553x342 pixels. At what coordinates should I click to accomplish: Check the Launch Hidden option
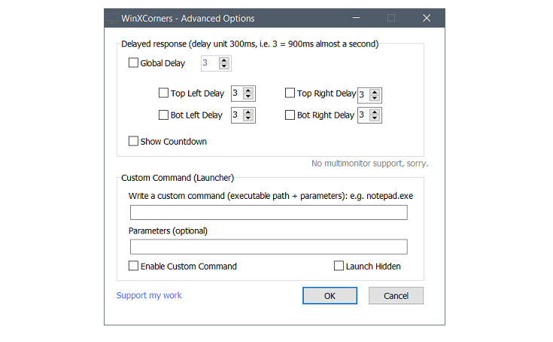[339, 266]
